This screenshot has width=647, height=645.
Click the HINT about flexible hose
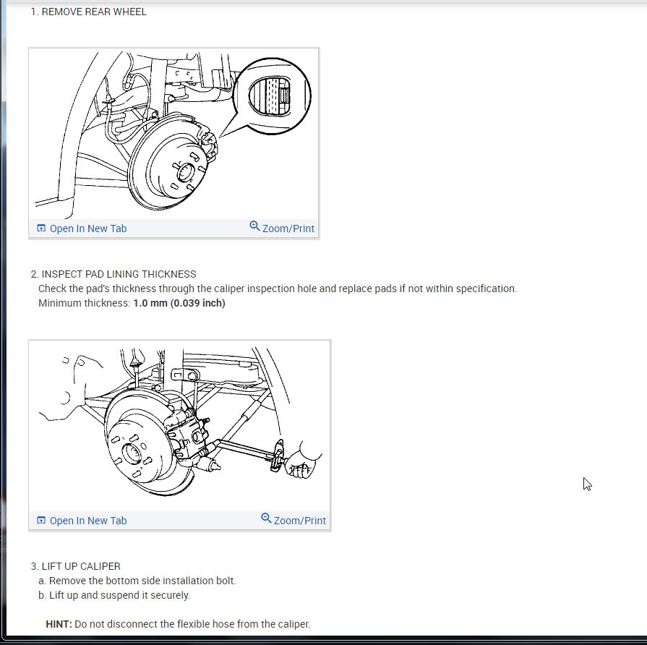178,624
